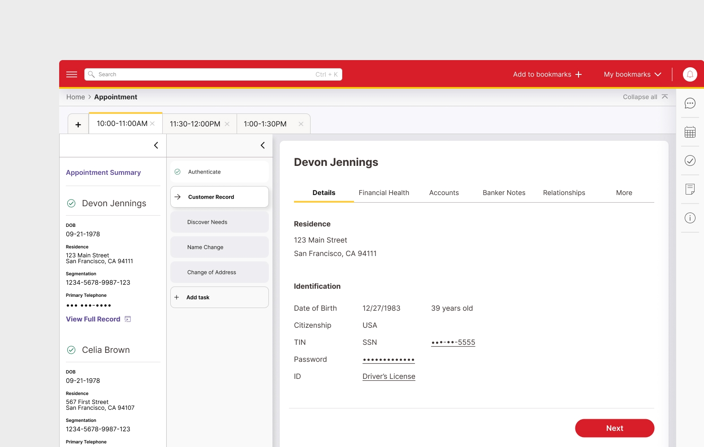Click Collapse all
The image size is (704, 447).
[645, 97]
